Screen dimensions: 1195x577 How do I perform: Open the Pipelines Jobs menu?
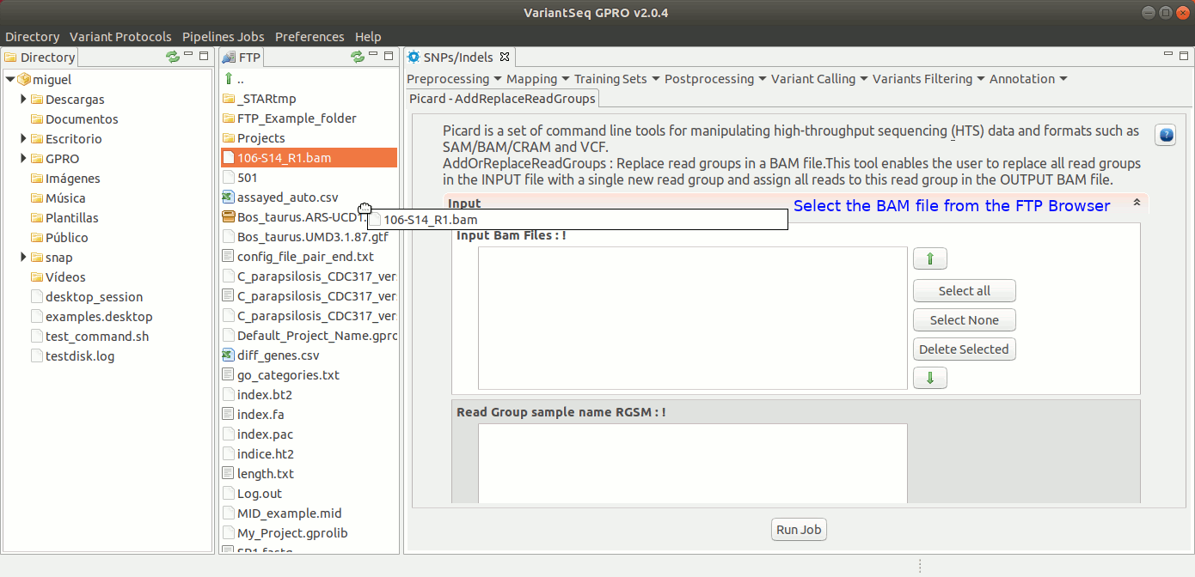(x=223, y=37)
